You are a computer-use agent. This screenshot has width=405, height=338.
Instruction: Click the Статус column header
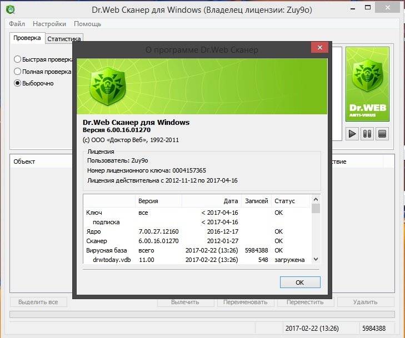291,201
